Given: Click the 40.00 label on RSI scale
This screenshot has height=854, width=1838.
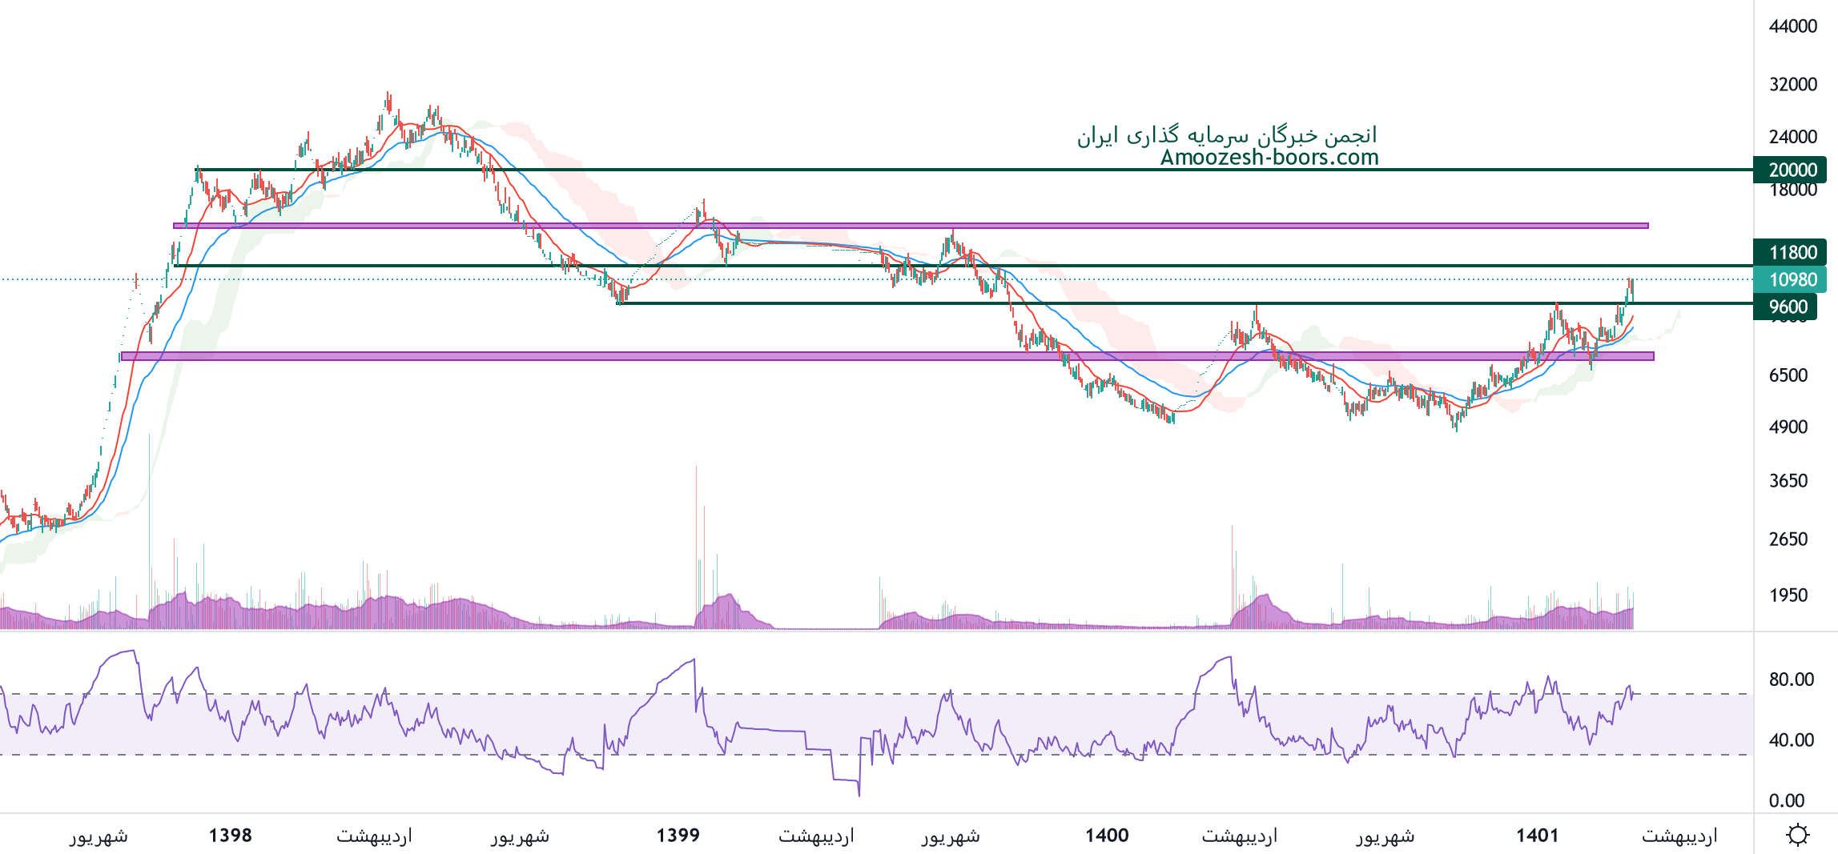Looking at the screenshot, I should tap(1791, 740).
